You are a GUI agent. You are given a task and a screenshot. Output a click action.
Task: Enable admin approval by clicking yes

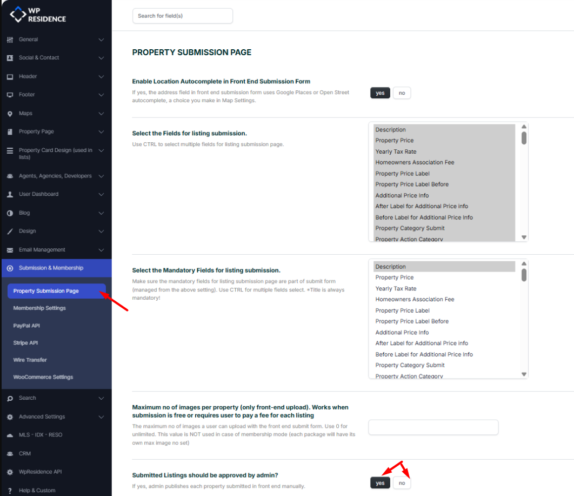[x=380, y=482]
